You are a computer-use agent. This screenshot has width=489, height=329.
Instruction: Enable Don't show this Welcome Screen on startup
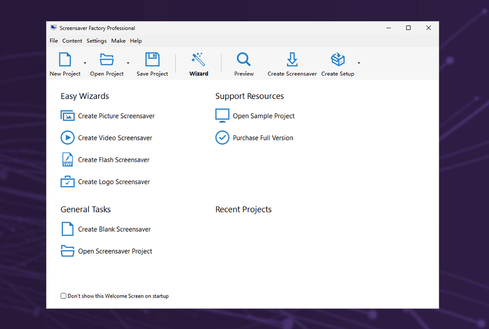coord(63,296)
